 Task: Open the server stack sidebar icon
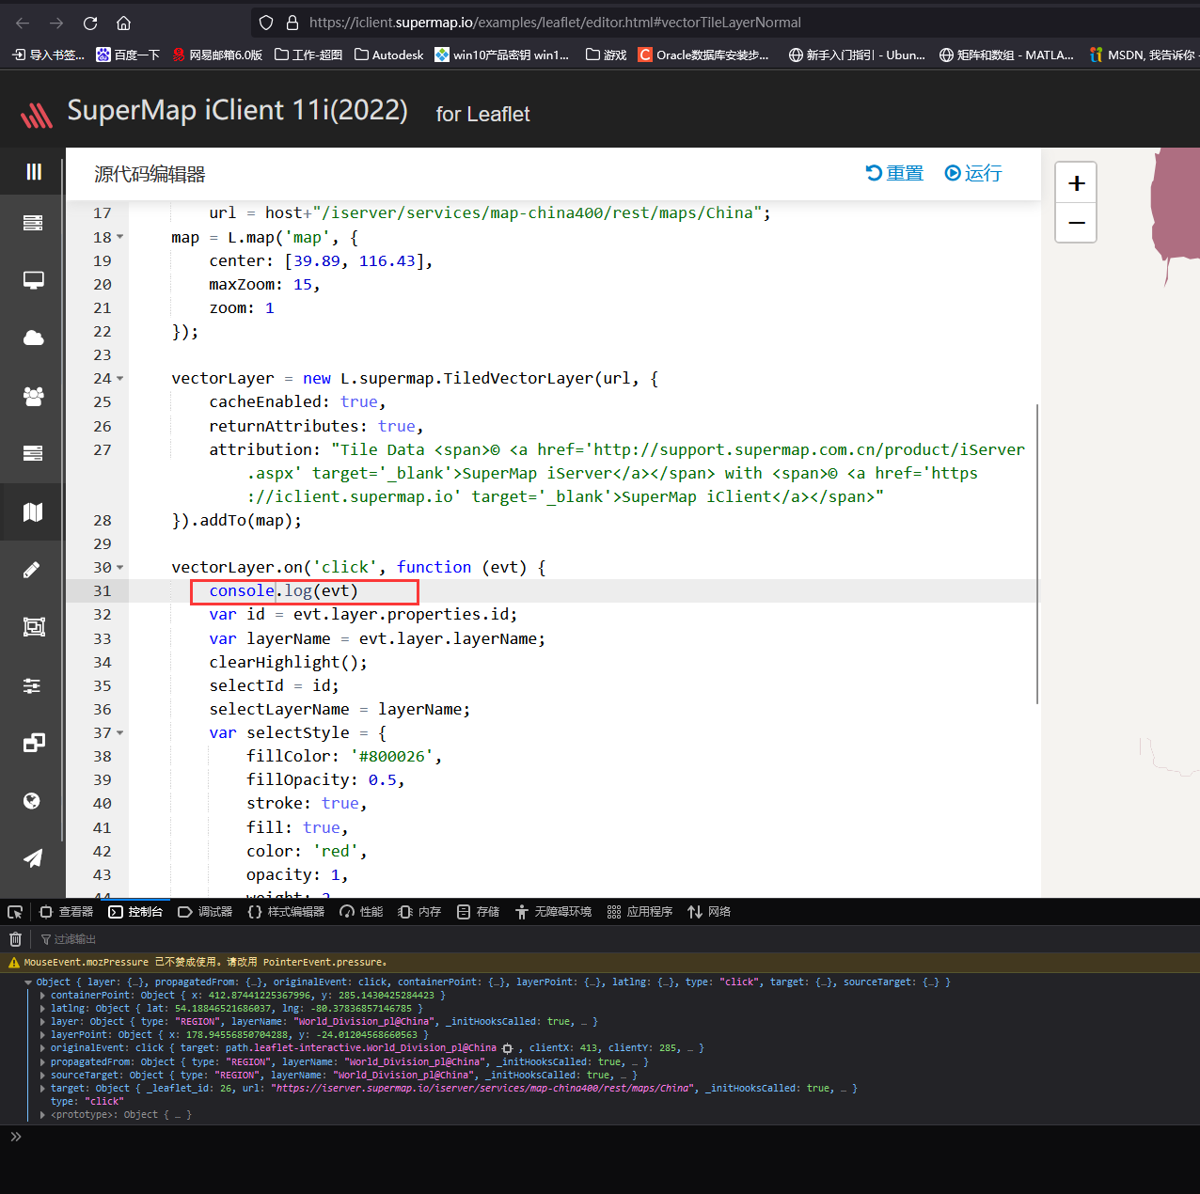[x=33, y=223]
